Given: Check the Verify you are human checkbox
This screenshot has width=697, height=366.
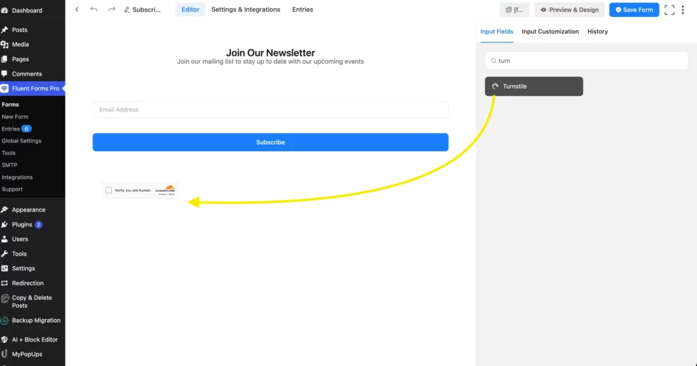Looking at the screenshot, I should (108, 190).
